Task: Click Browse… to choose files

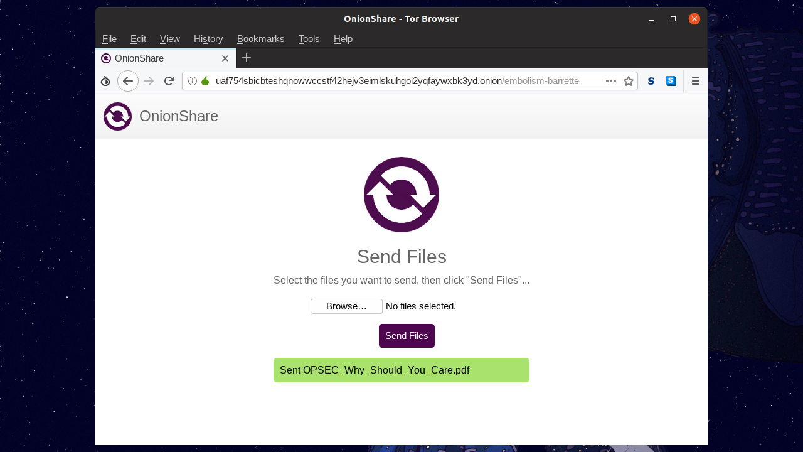Action: click(x=346, y=306)
